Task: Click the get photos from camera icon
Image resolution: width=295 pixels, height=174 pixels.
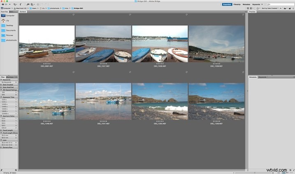Action: click(x=28, y=5)
